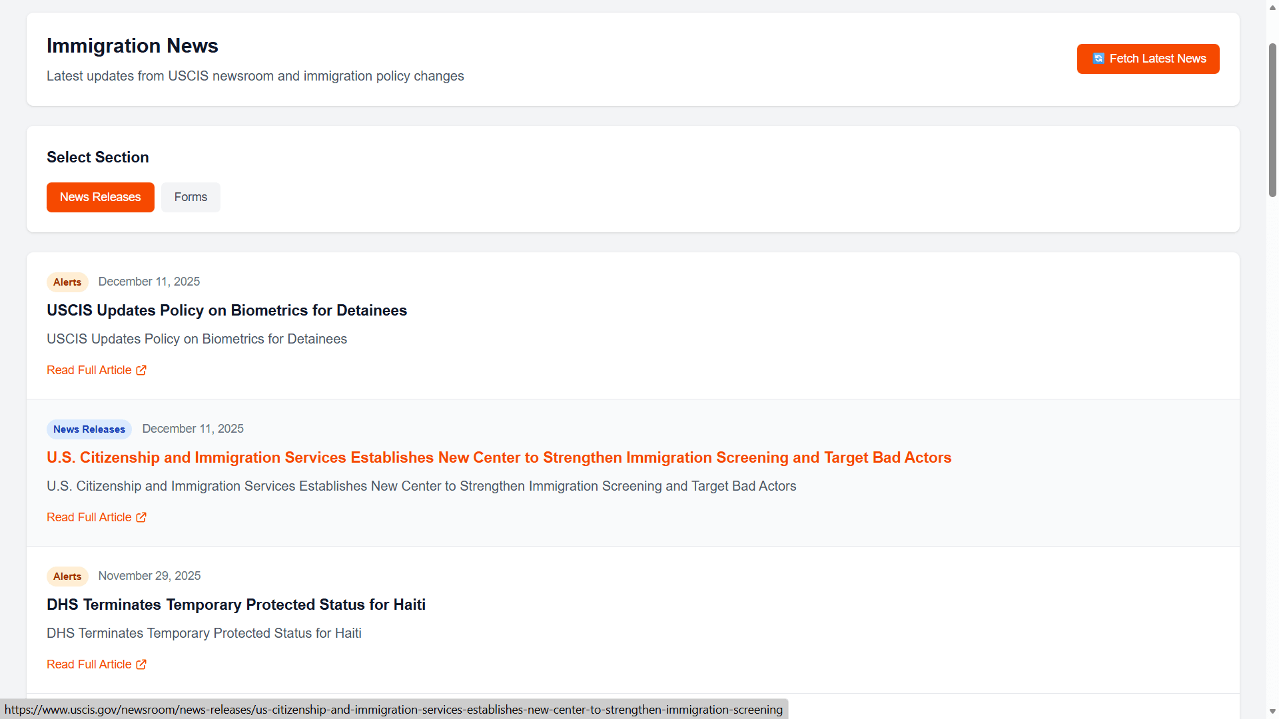
Task: Click external-link icon under Biometrics for Detainees article
Action: tap(141, 370)
